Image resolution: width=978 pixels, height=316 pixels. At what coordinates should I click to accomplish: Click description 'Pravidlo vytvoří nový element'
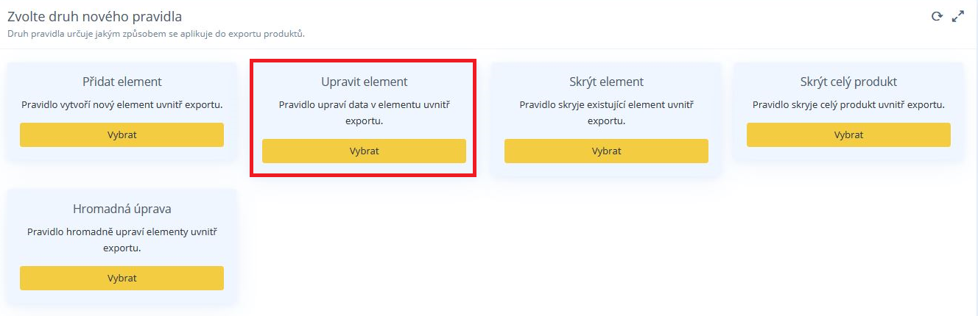pyautogui.click(x=122, y=104)
